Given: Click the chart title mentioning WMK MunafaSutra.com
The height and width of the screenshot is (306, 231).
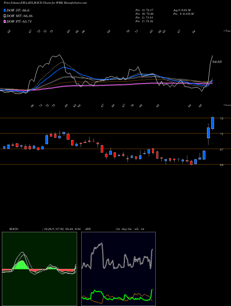Looking at the screenshot, I should pyautogui.click(x=45, y=3).
